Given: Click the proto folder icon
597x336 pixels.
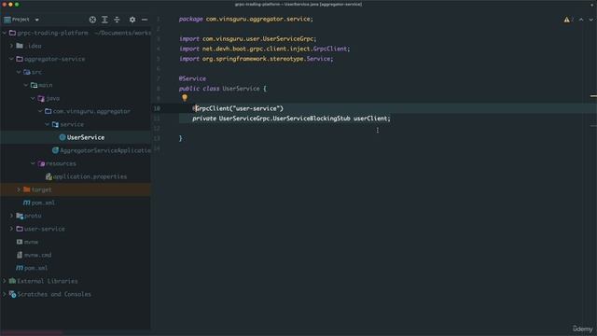Looking at the screenshot, I should (20, 216).
